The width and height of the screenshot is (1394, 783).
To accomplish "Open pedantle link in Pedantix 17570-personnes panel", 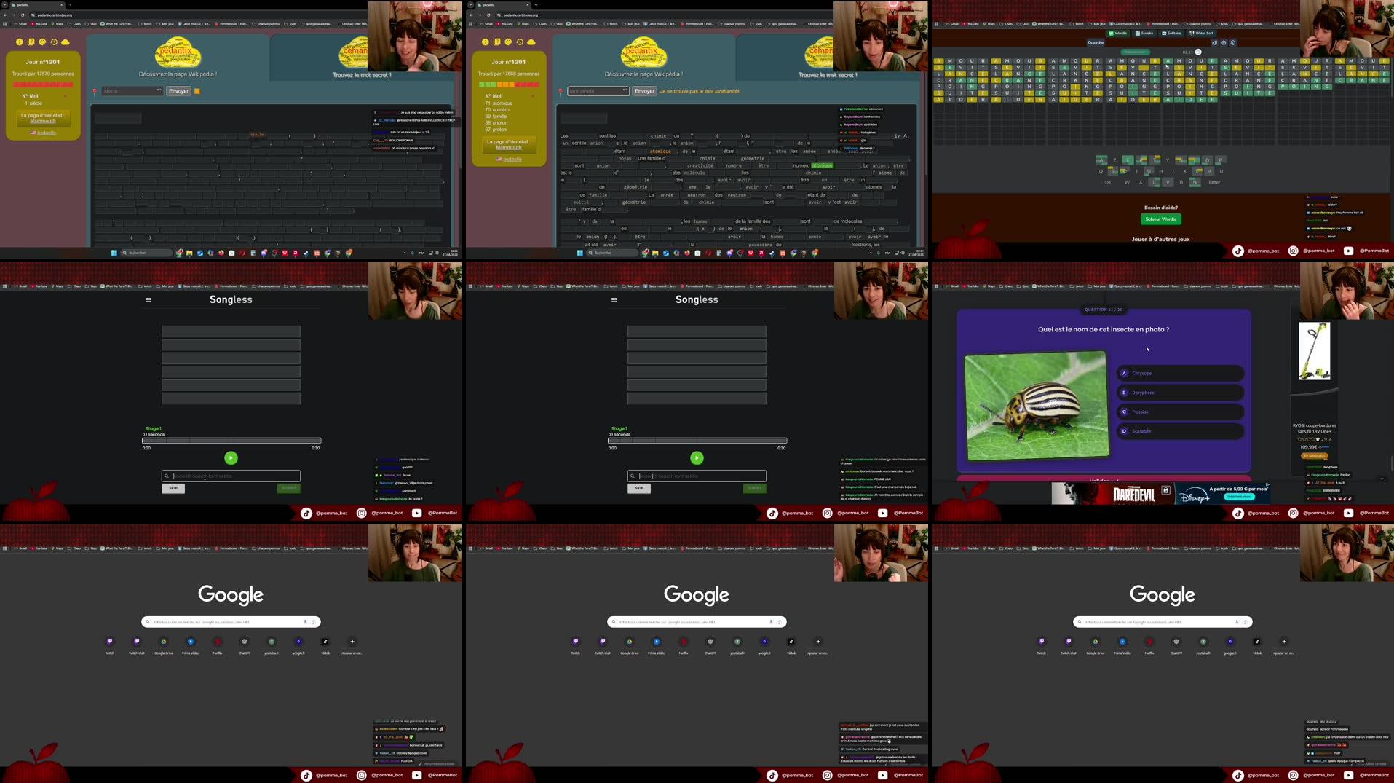I will point(47,133).
